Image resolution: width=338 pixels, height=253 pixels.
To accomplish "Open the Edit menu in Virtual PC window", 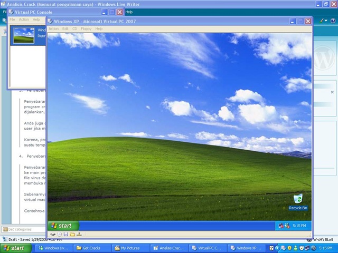I will point(65,29).
